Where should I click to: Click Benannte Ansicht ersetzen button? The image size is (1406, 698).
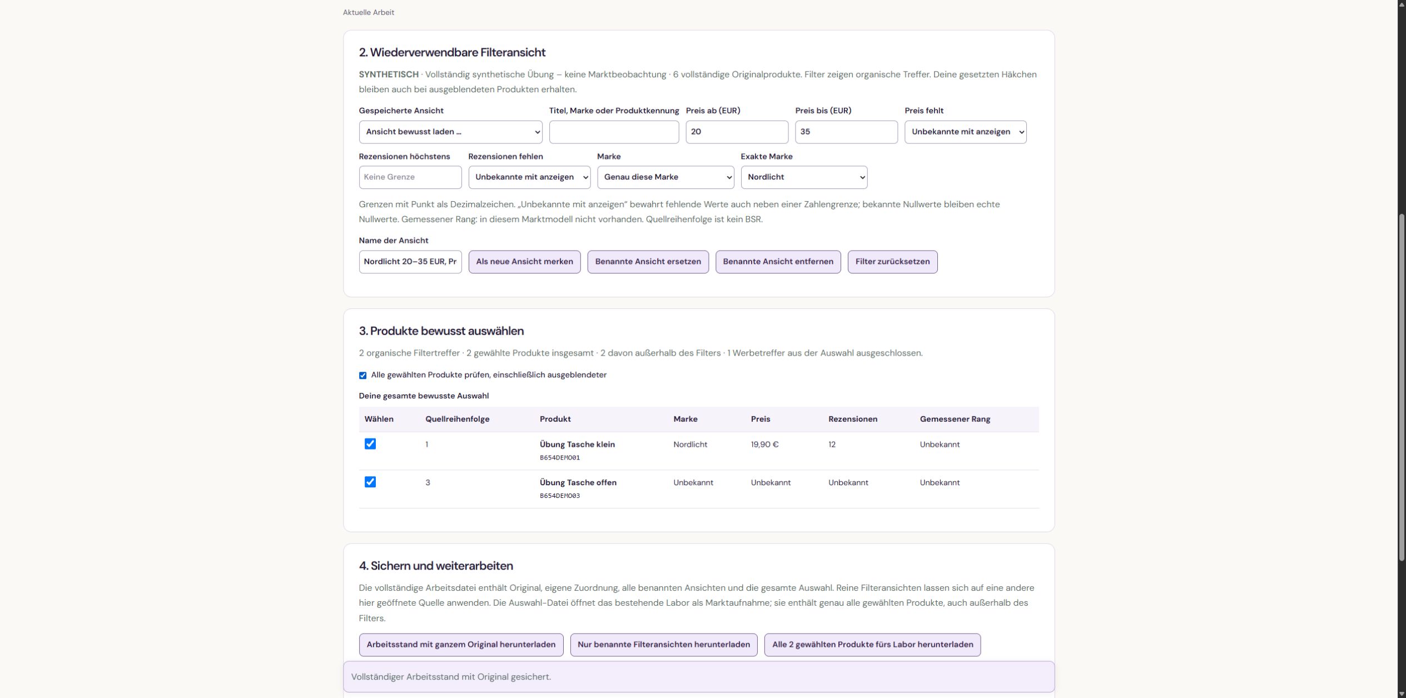[648, 262]
